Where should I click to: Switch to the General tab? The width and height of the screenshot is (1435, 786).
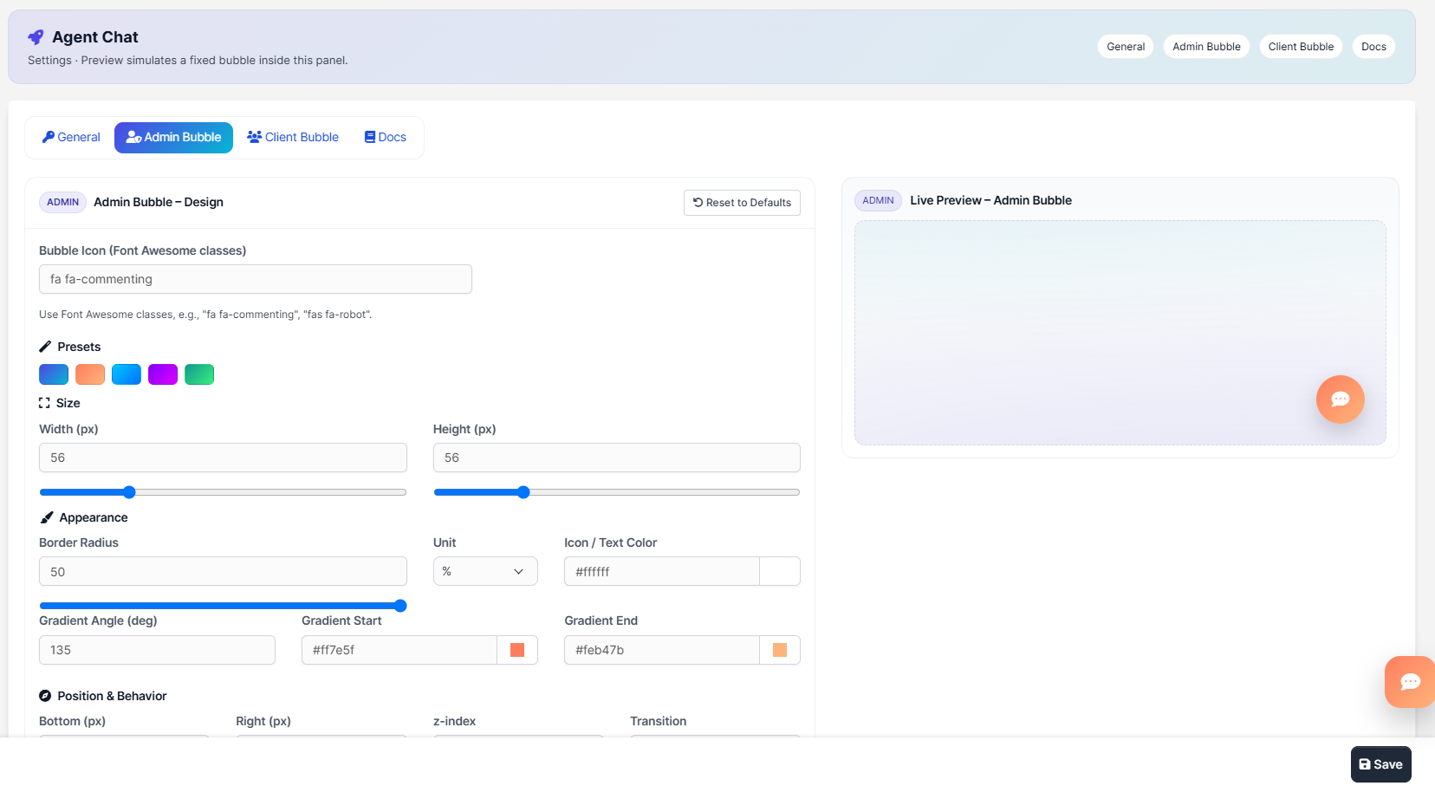[x=71, y=137]
